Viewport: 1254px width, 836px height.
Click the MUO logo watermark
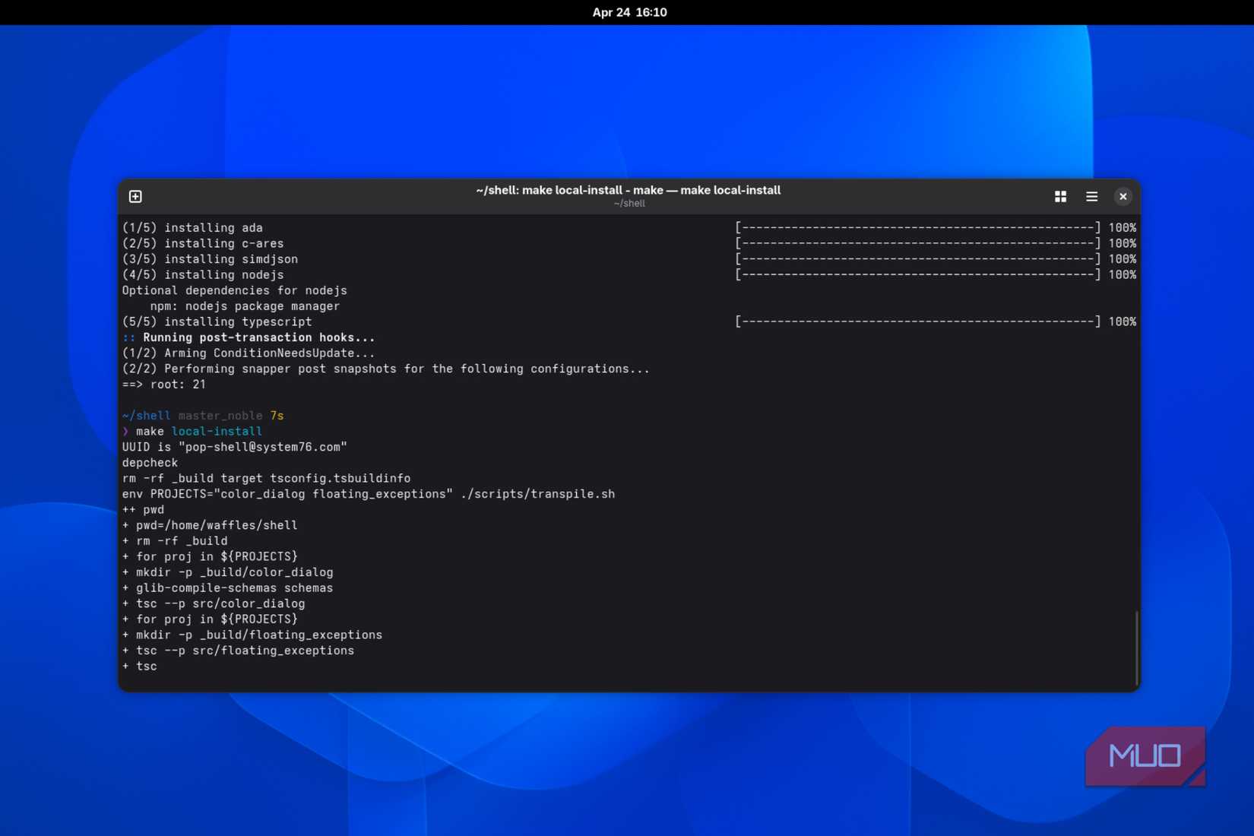click(x=1145, y=756)
